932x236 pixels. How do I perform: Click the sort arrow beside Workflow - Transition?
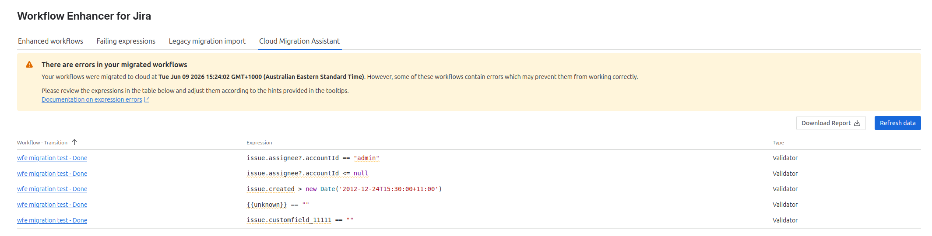(74, 142)
